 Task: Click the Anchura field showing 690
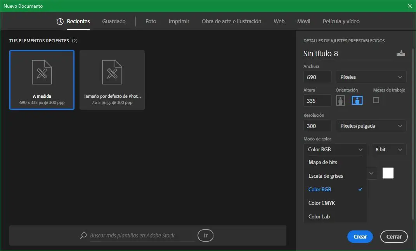coord(317,77)
